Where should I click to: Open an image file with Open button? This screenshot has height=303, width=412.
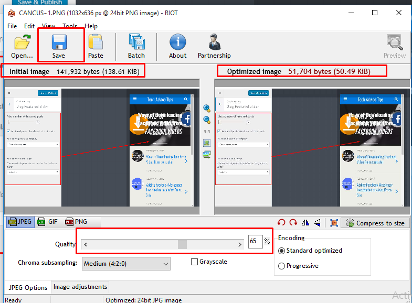pos(22,47)
